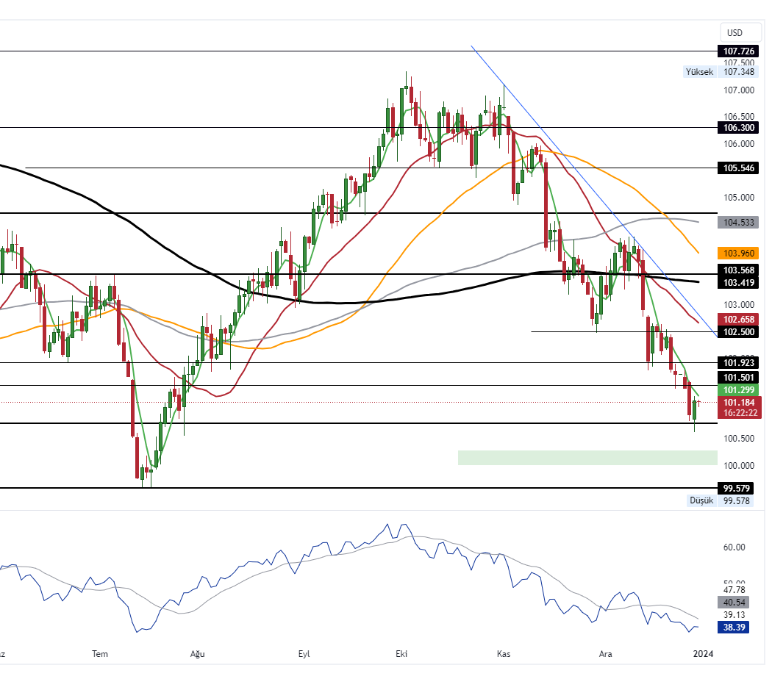Click the red 101.184 current price countdown label
Image resolution: width=772 pixels, height=690 pixels.
737,406
